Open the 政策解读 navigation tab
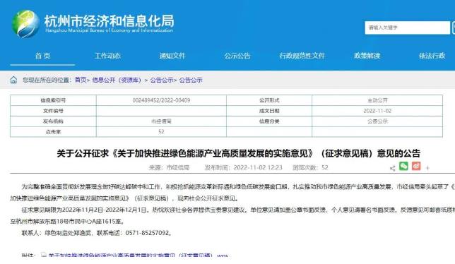455x264 pixels. pyautogui.click(x=367, y=56)
